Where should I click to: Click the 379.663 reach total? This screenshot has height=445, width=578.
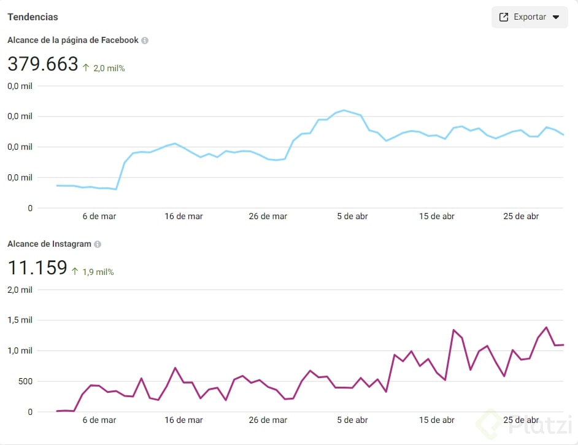click(43, 64)
